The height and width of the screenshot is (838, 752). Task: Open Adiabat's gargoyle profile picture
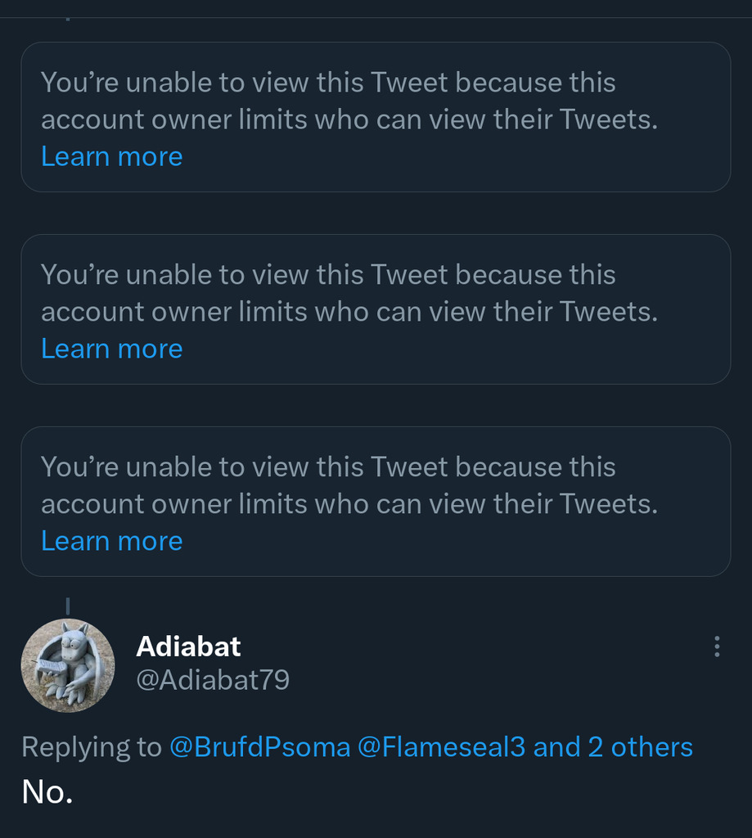(x=67, y=665)
